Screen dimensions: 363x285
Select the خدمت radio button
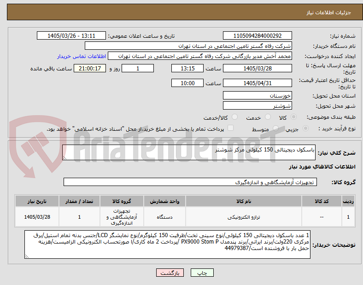coord(268,117)
